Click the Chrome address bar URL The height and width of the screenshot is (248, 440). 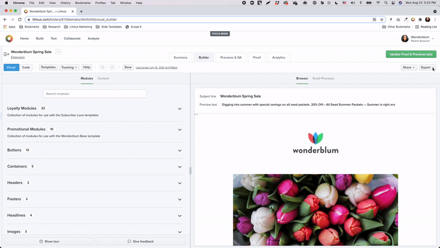pos(74,19)
